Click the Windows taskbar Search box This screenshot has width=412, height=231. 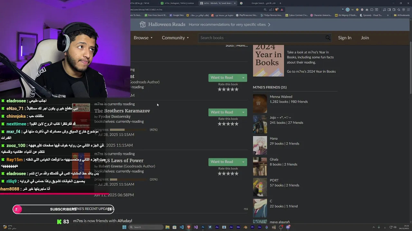[146, 227]
